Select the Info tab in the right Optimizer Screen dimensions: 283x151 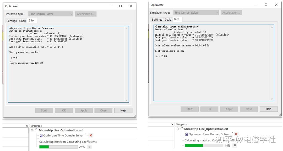coord(177,19)
